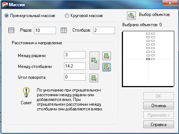The width and height of the screenshot is (179, 134).
Task: Close the Массив dialog window
Action: (170, 3)
